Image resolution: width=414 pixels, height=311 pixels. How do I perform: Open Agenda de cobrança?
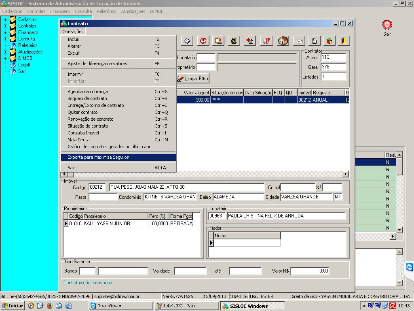coord(118,92)
